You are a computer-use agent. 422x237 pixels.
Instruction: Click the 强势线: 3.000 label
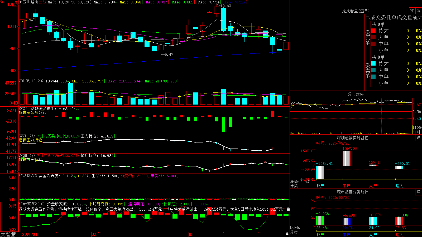[x=135, y=176]
